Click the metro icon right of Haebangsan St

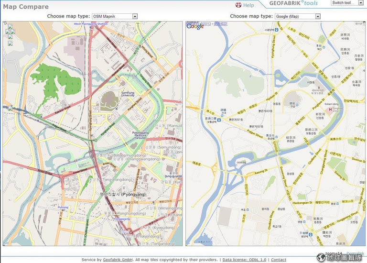(x=337, y=204)
